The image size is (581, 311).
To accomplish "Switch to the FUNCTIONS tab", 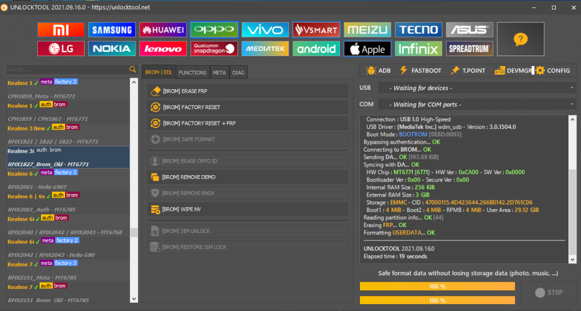I will 192,72.
